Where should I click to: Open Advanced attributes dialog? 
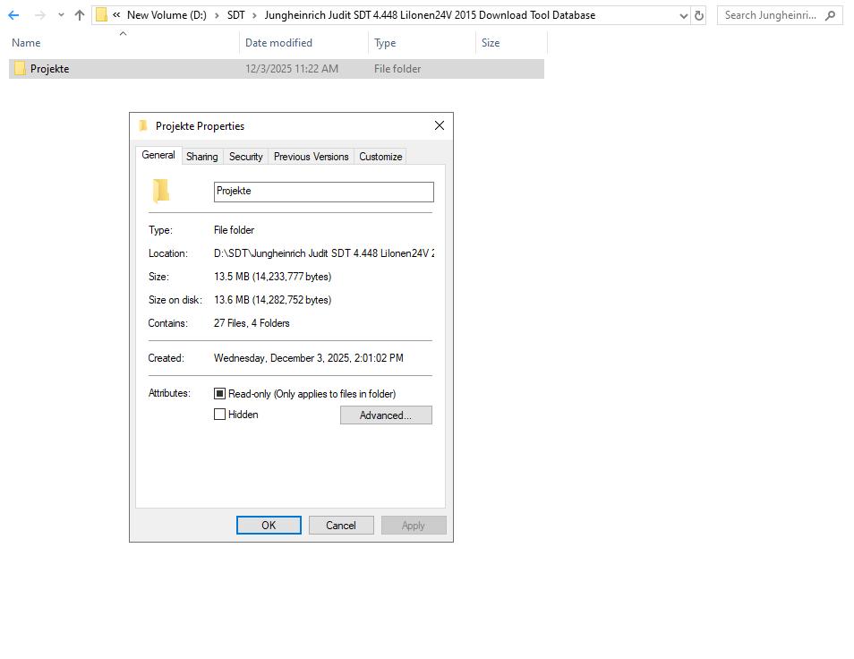(x=386, y=415)
